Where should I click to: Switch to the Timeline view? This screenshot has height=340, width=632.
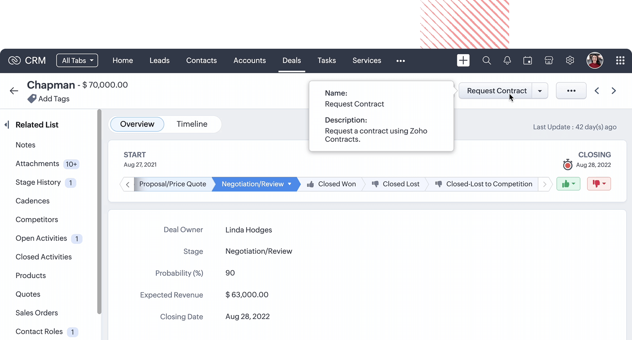[192, 124]
